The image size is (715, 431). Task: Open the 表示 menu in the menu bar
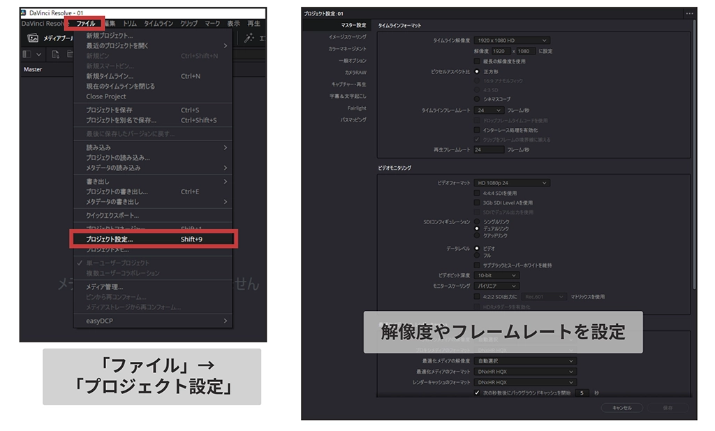[x=233, y=24]
